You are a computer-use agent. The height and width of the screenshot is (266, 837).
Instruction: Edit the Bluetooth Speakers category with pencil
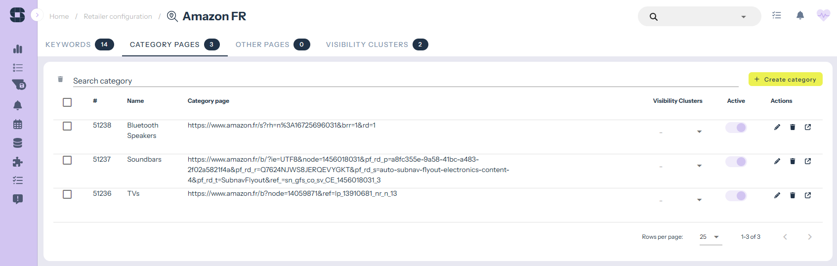coord(777,127)
